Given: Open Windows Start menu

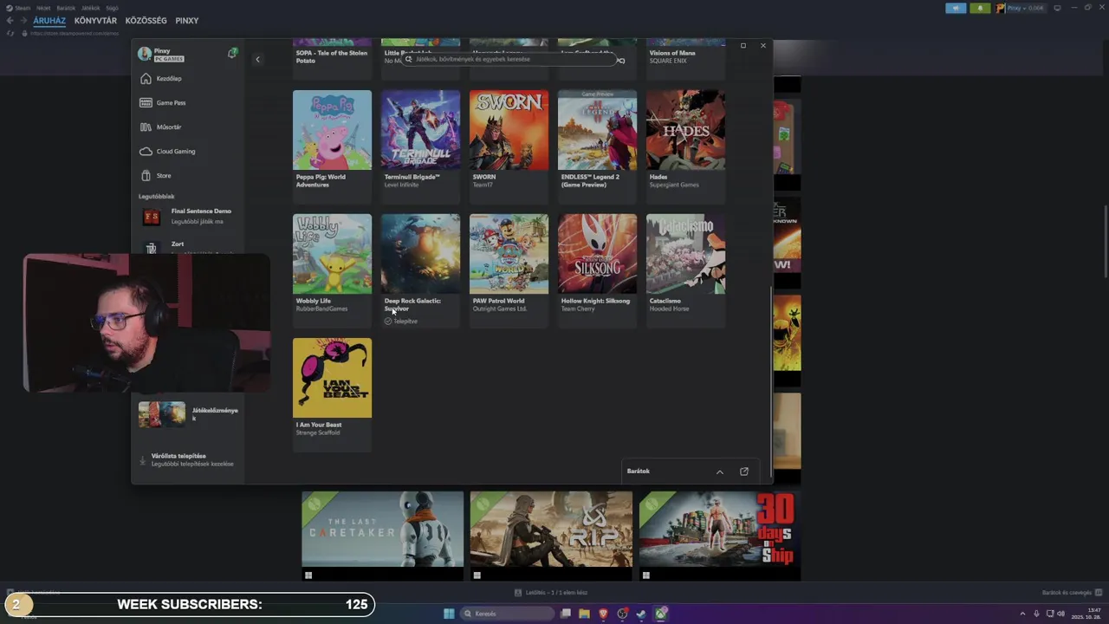Looking at the screenshot, I should coord(449,614).
